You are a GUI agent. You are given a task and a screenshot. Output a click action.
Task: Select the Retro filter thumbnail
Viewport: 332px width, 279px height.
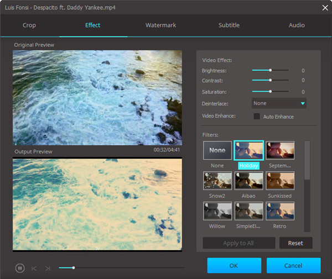(280, 211)
